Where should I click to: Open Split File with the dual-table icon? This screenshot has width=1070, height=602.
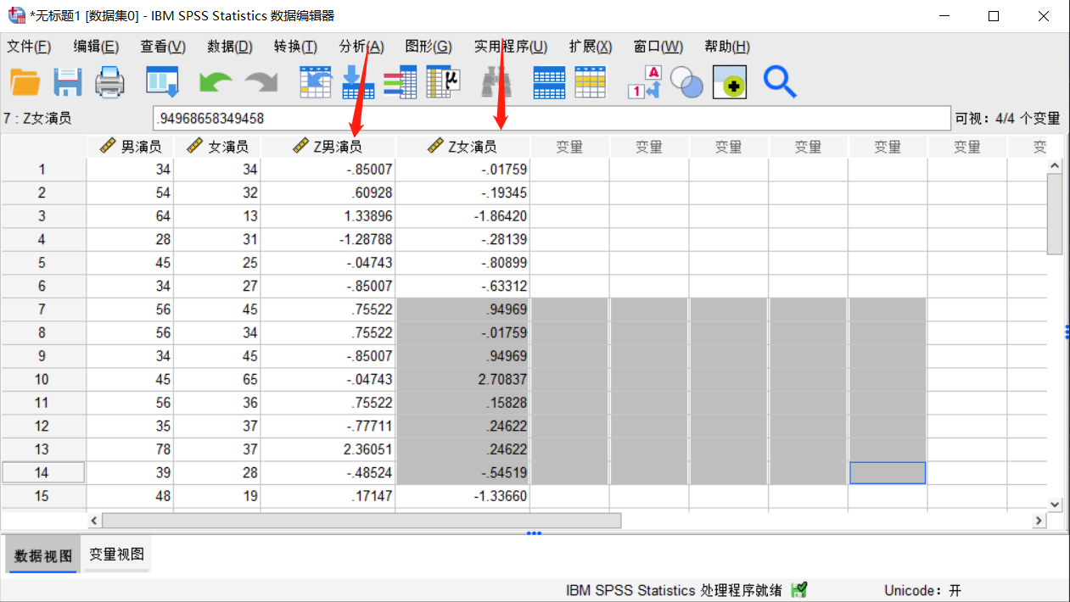548,82
